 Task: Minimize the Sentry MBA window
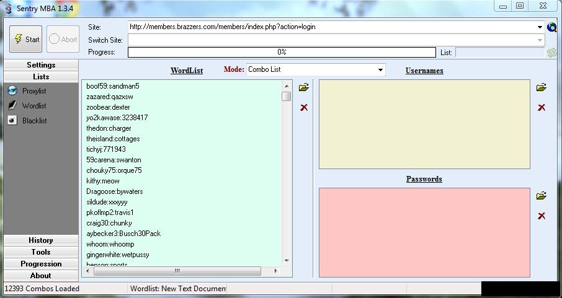pos(503,6)
